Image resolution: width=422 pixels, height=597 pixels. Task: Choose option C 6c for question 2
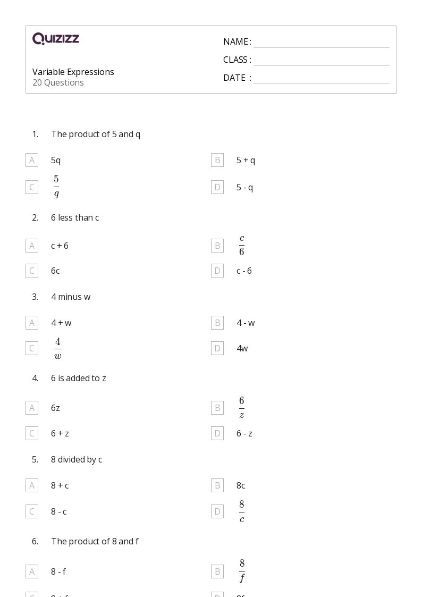32,271
